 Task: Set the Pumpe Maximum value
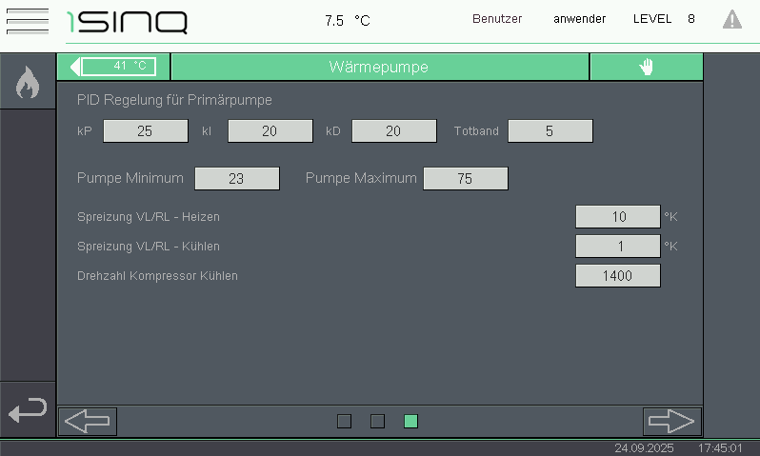click(x=465, y=178)
